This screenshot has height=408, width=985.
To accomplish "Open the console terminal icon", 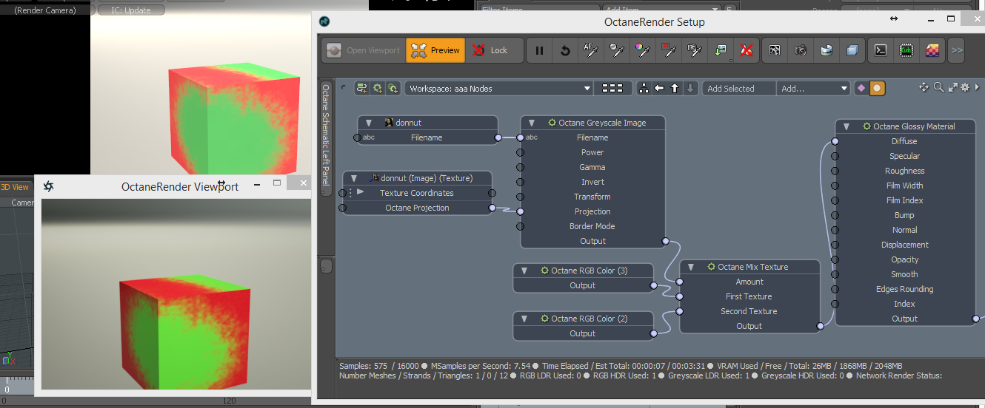I will click(881, 50).
